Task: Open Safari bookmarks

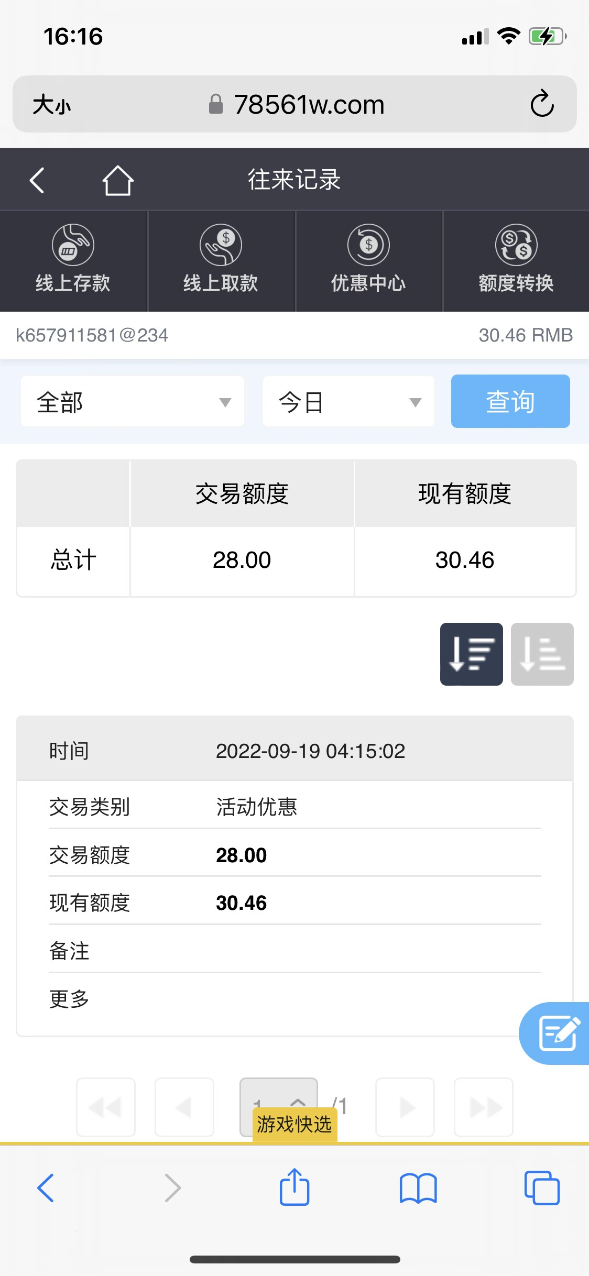Action: click(x=418, y=1187)
